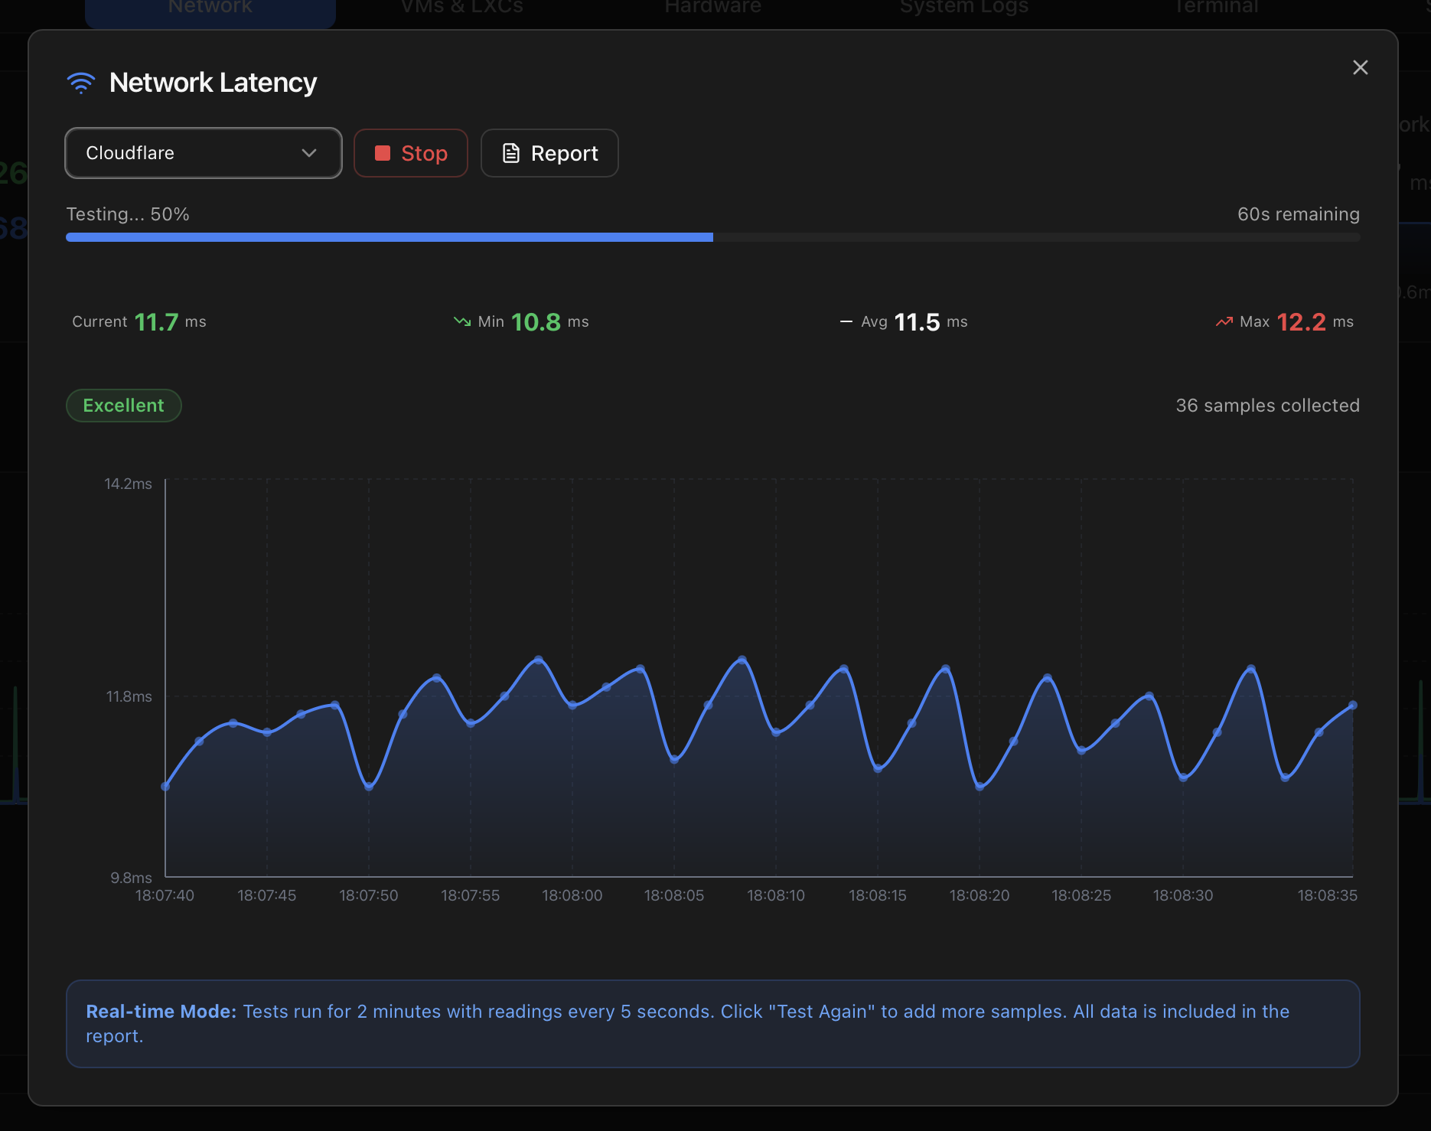Click the Excellent quality badge
The image size is (1431, 1131).
(124, 406)
